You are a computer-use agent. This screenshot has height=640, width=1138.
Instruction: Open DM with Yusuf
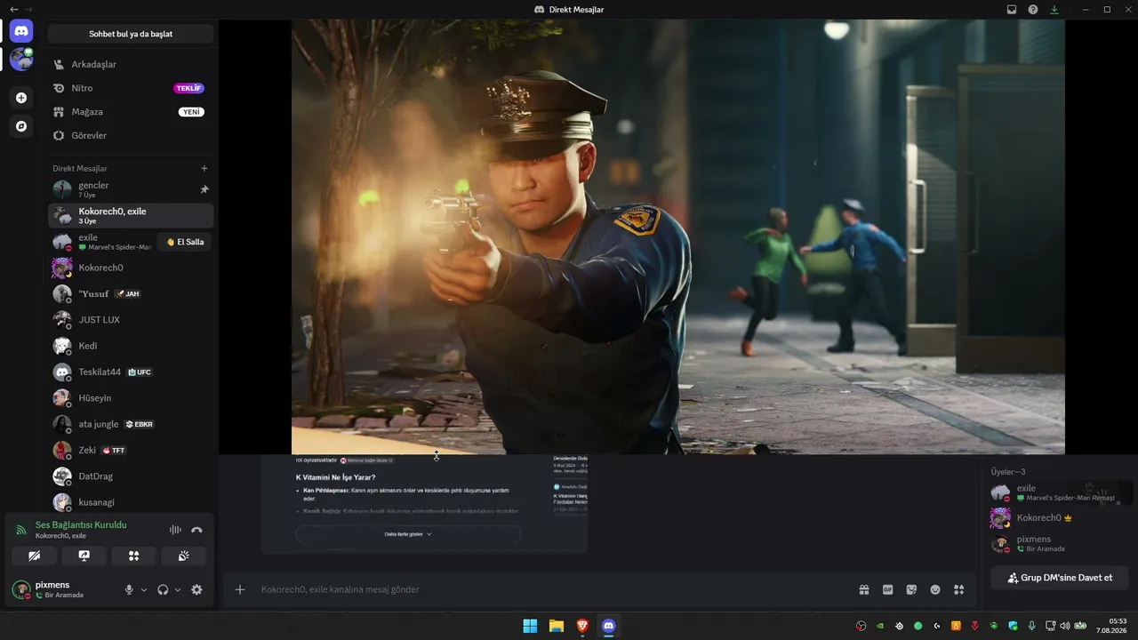click(131, 293)
